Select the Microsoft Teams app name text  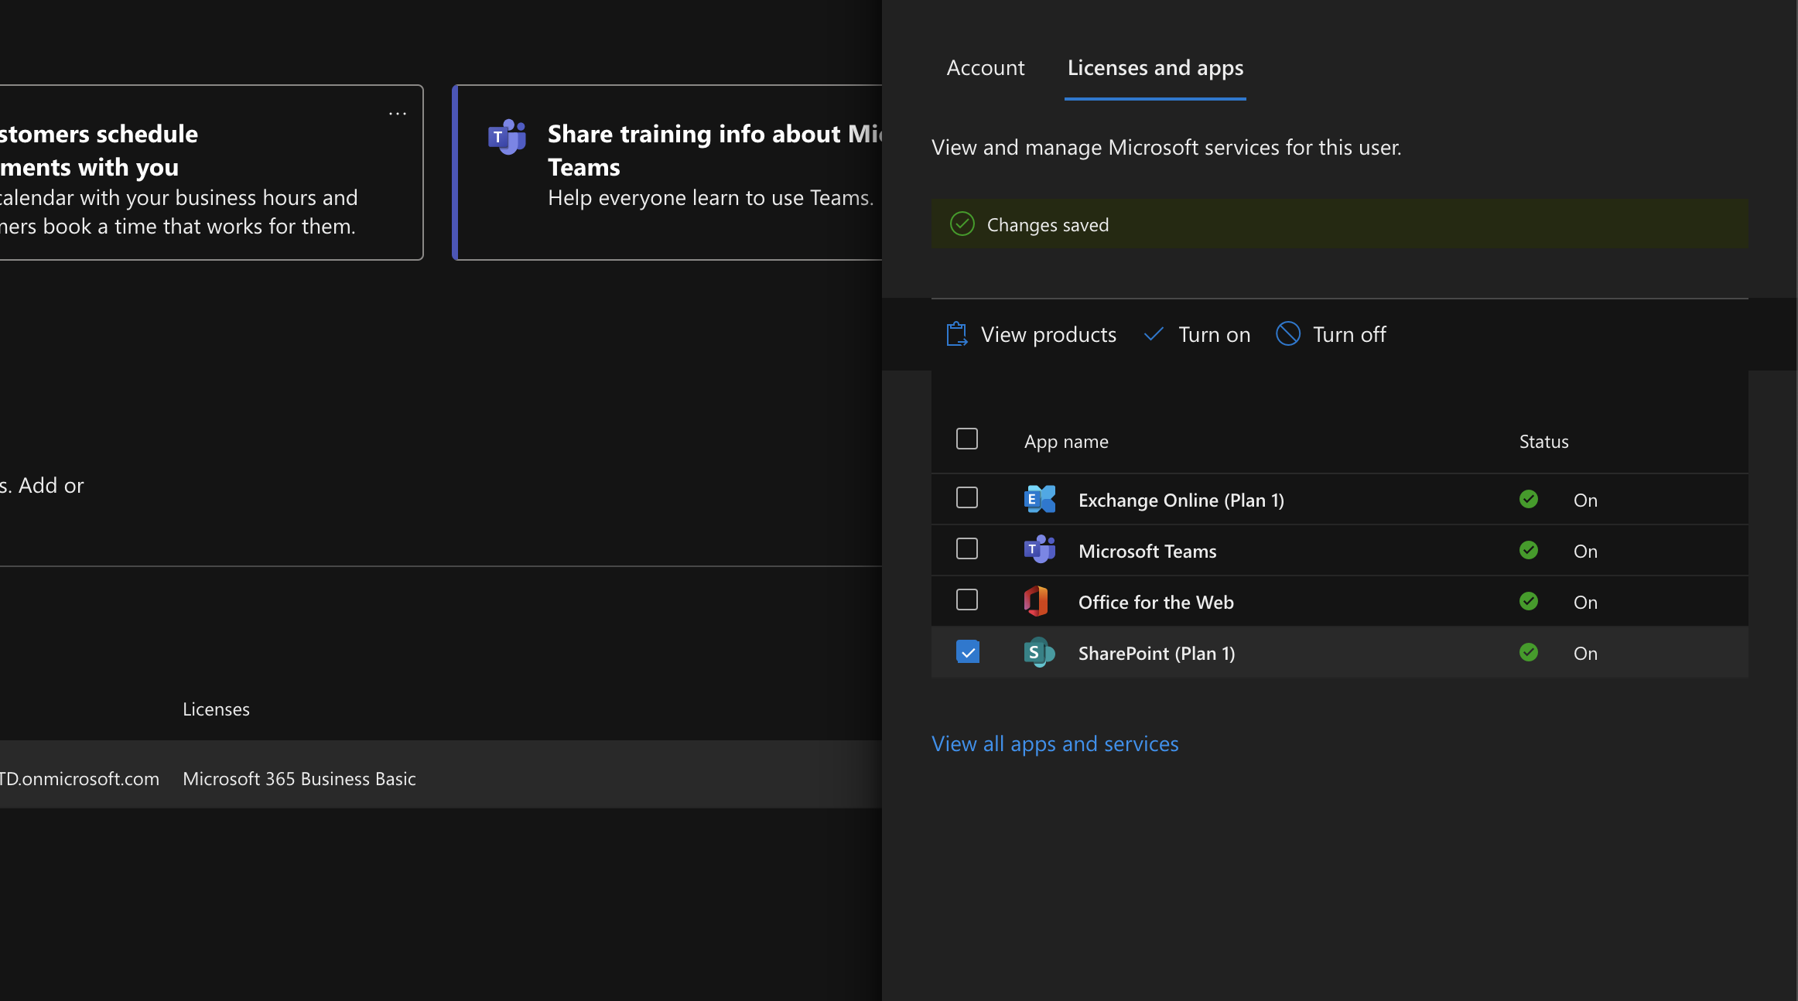[1147, 552]
